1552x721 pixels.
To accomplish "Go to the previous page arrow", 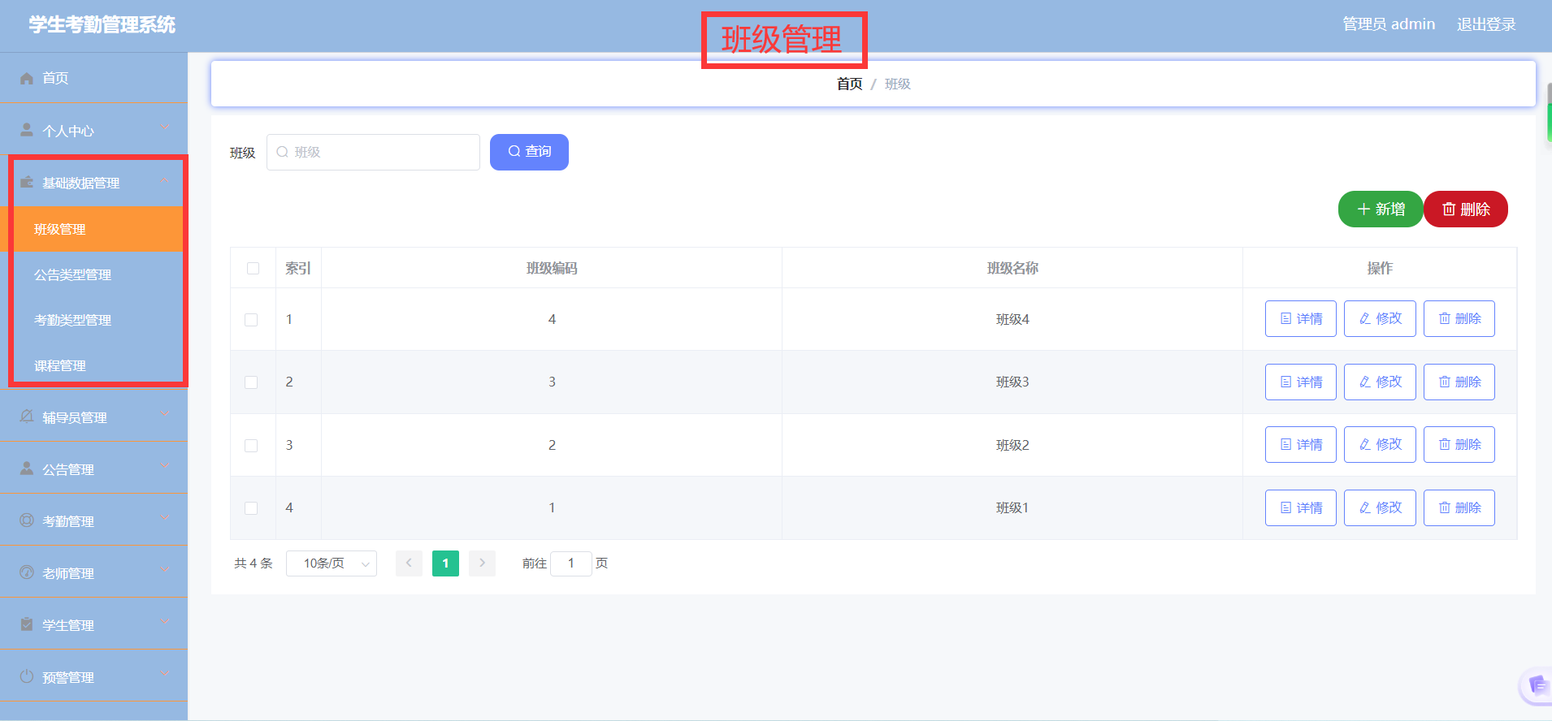I will [409, 563].
